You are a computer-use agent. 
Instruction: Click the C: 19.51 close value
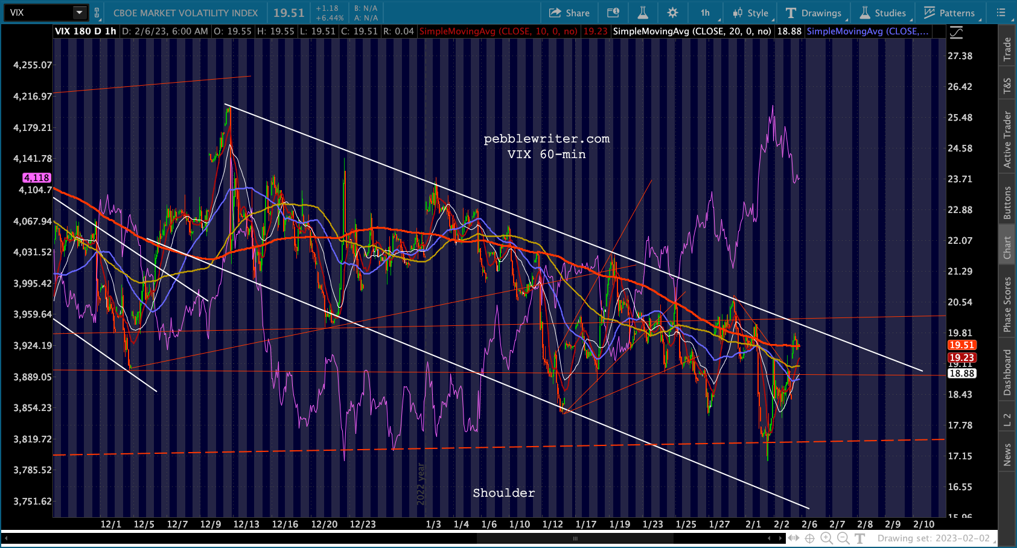[x=359, y=31]
